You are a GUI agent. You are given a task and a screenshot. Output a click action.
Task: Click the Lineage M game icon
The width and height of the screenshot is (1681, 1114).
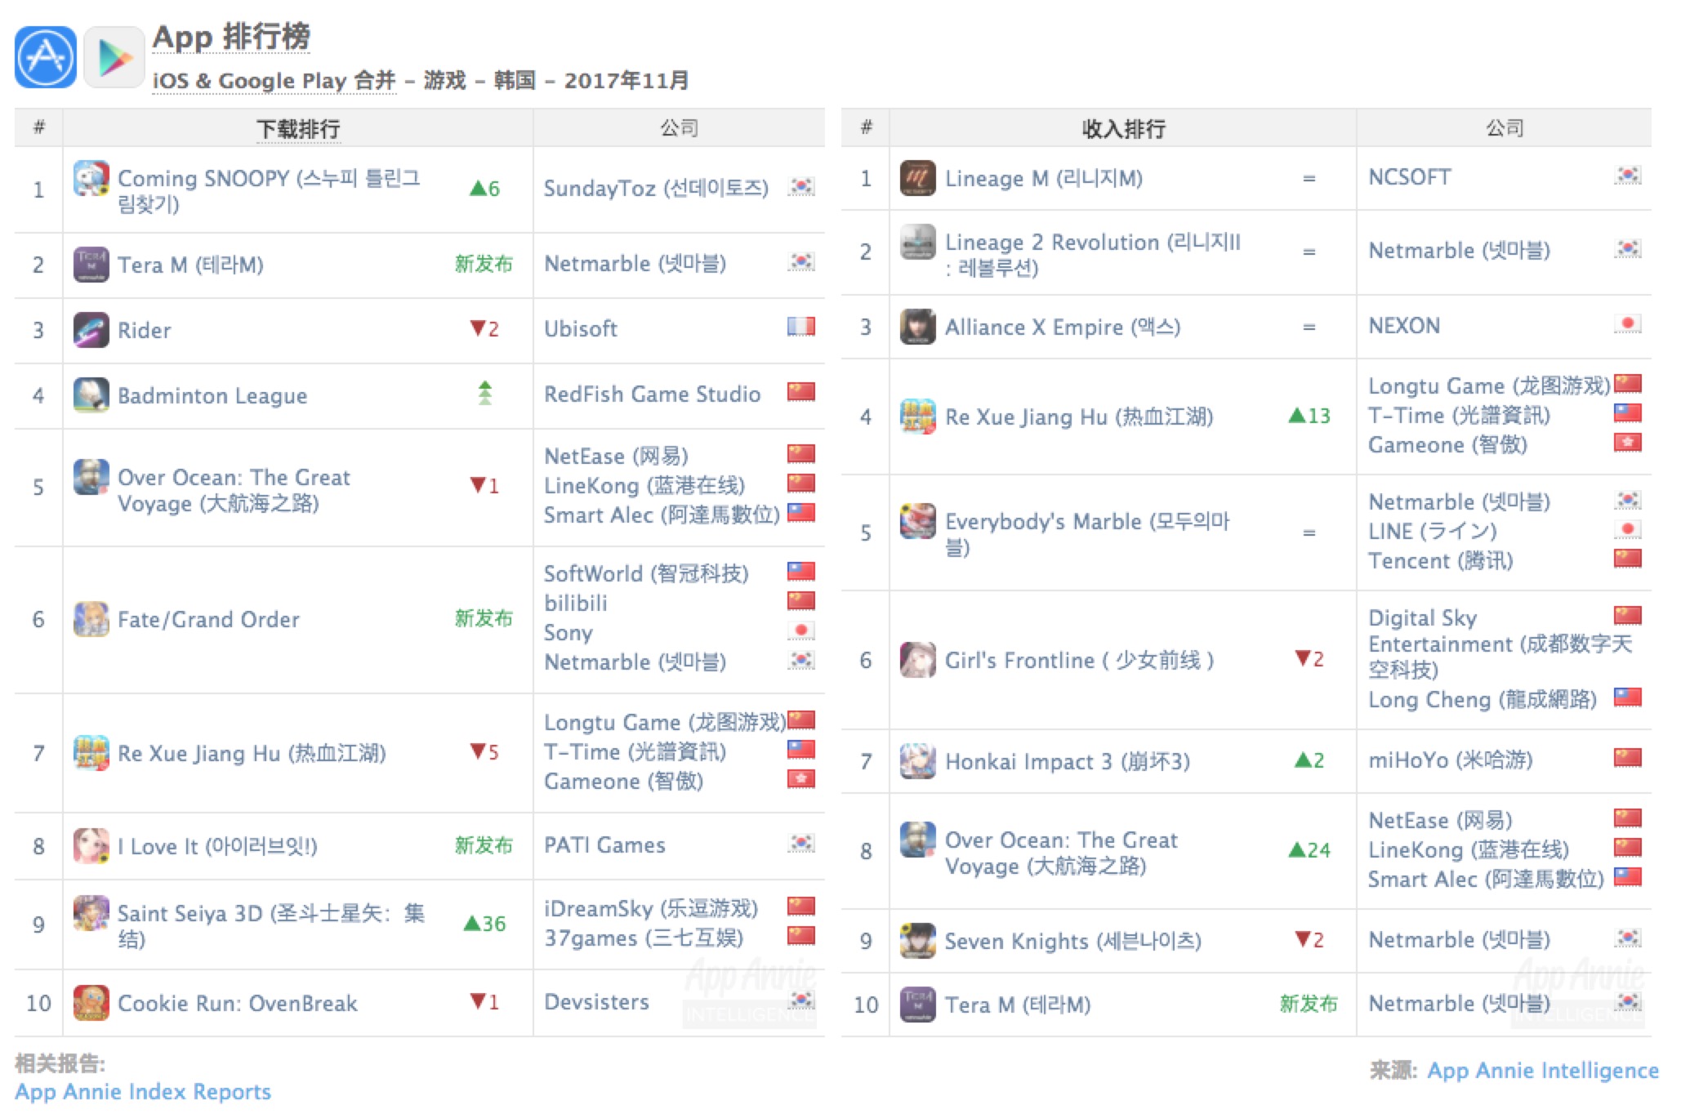click(x=918, y=178)
